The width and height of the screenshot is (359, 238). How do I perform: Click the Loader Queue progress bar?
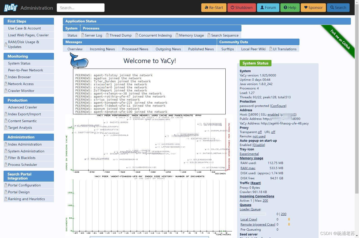tap(253, 214)
